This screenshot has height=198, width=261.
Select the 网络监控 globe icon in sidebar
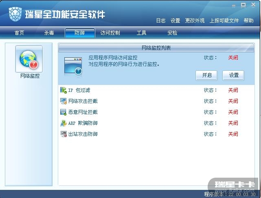[29, 59]
